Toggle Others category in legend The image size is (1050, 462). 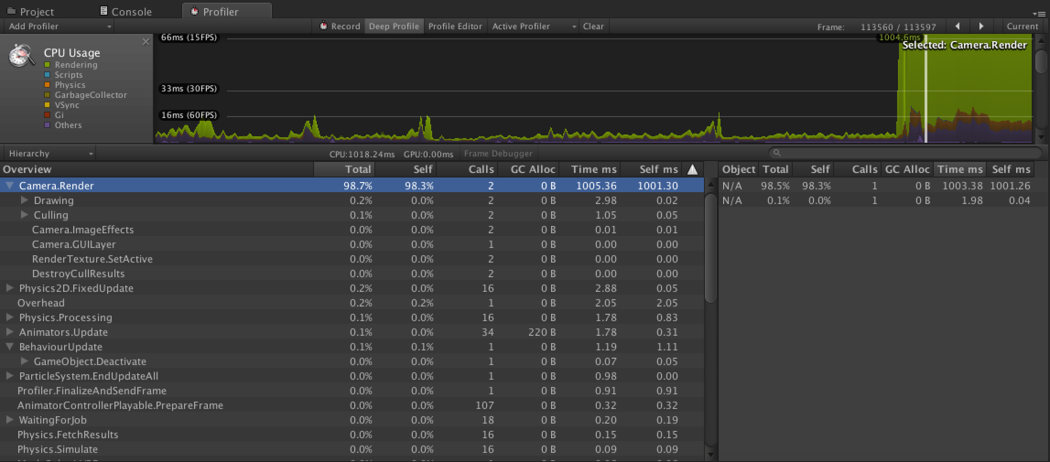pos(47,125)
